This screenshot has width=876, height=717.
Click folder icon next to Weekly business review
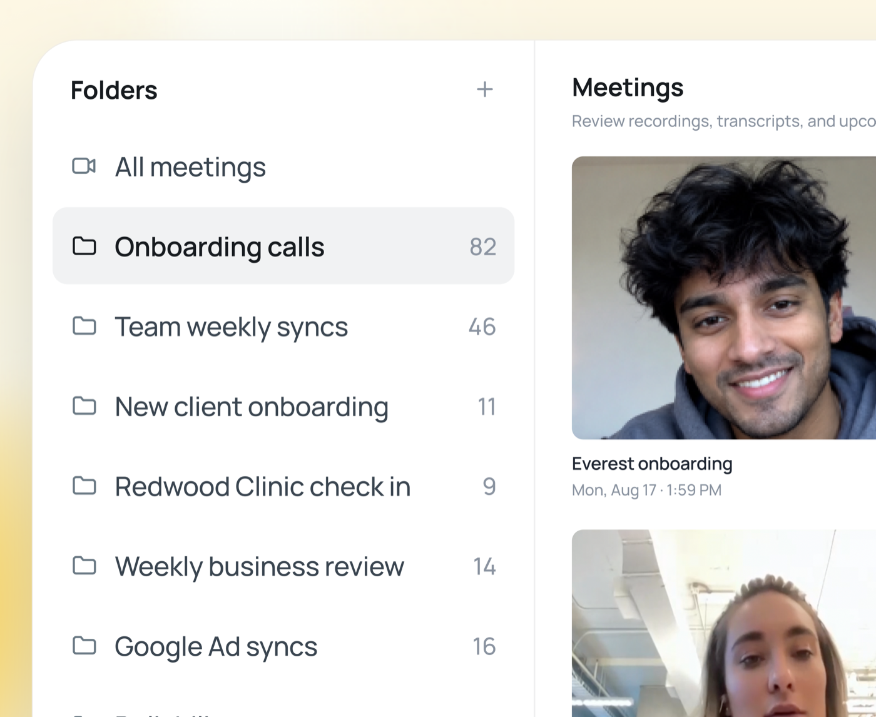click(84, 566)
